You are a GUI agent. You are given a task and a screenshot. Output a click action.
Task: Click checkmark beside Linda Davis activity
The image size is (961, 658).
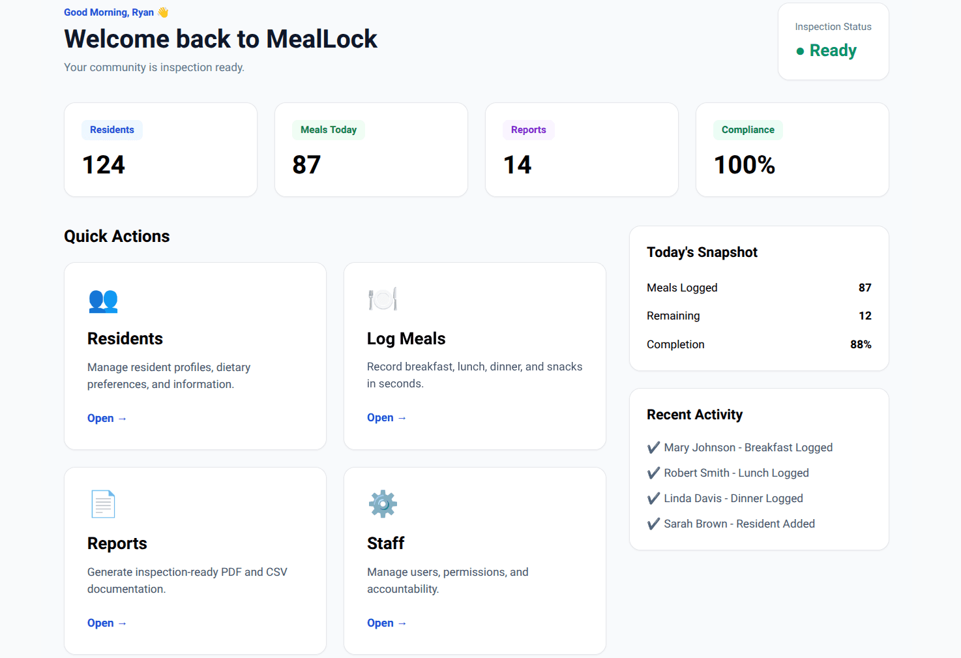tap(653, 498)
